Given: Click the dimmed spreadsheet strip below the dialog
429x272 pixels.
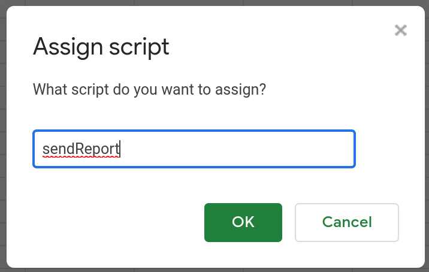Looking at the screenshot, I should tap(214, 270).
